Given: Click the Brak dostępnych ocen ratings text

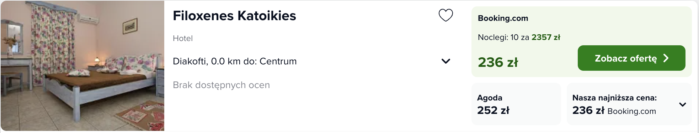Looking at the screenshot, I should [221, 85].
